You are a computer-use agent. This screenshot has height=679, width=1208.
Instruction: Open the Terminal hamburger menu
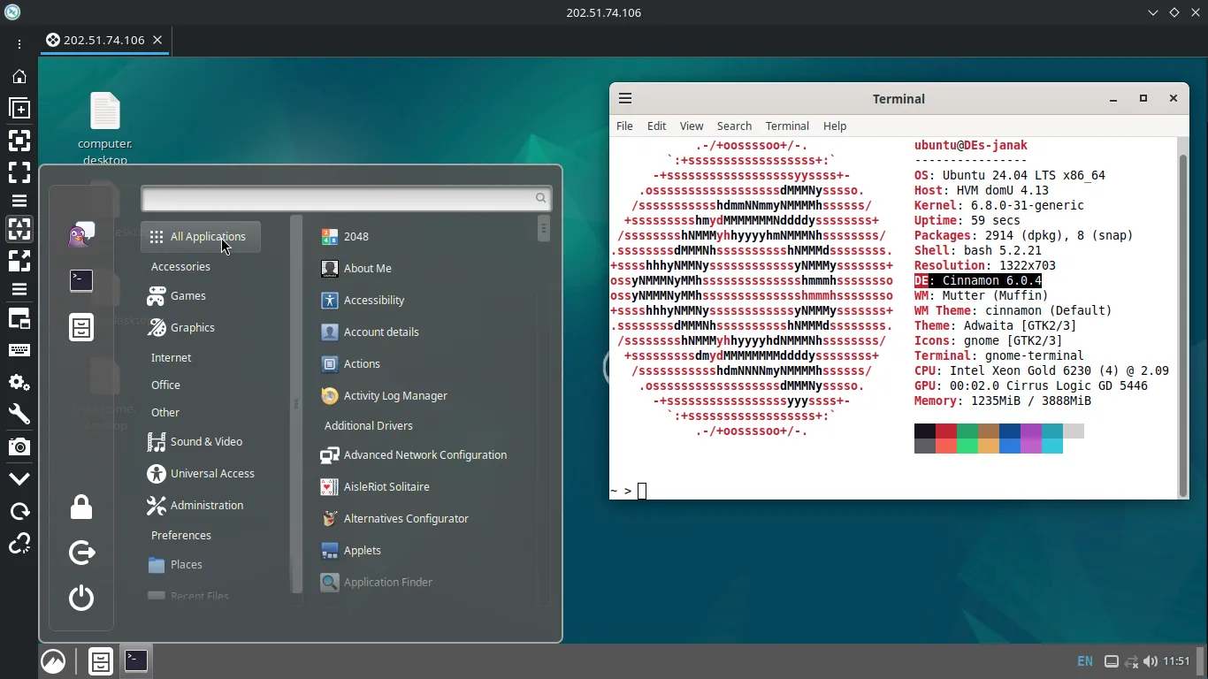click(x=625, y=99)
